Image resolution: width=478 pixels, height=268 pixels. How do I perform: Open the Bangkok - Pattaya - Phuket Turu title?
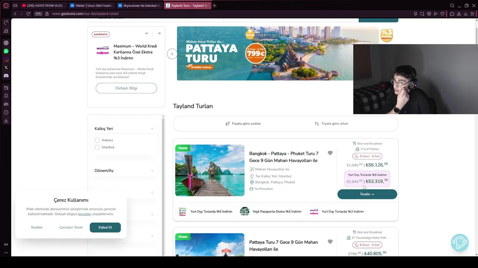click(x=284, y=157)
